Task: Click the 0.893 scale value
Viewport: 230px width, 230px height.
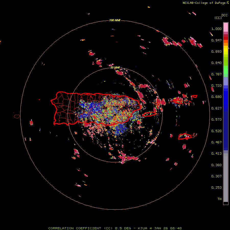Action: (216, 51)
